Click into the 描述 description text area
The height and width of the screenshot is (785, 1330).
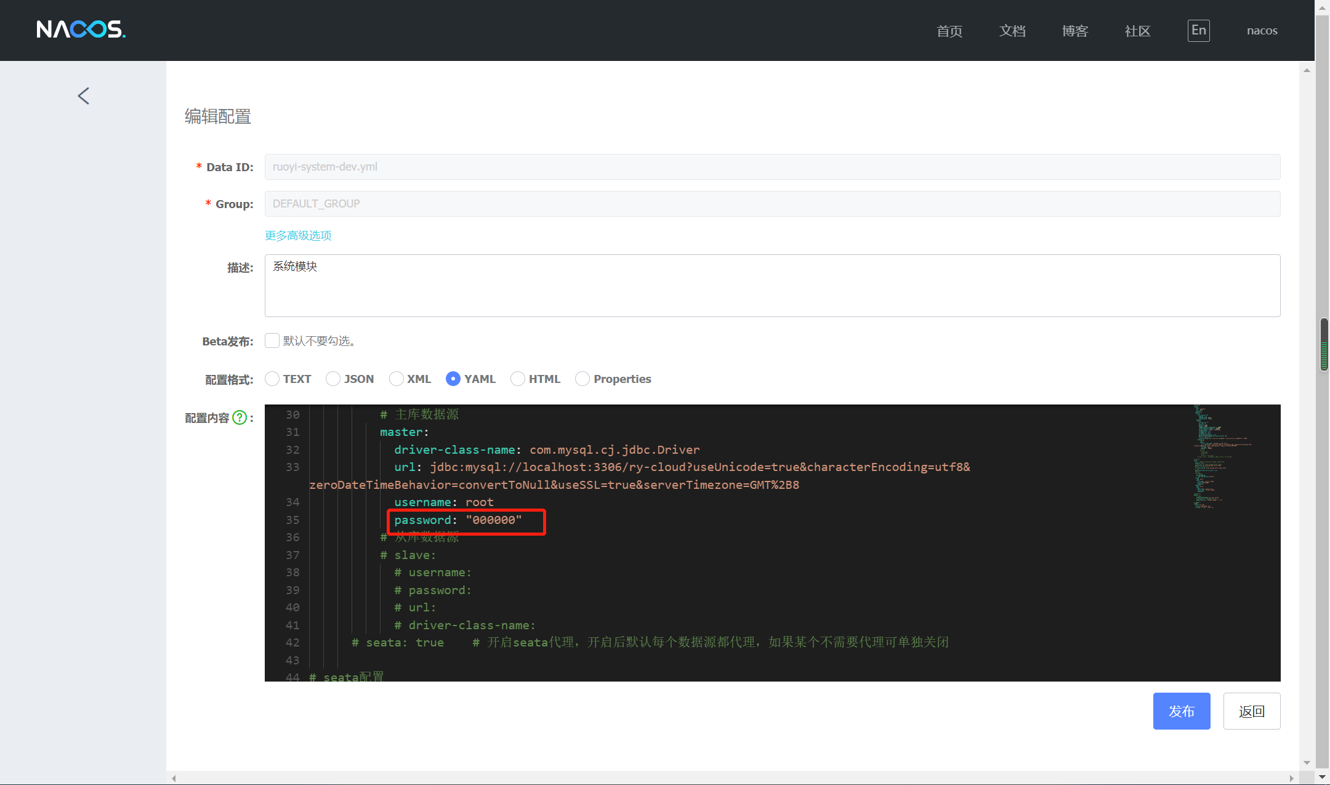tap(772, 286)
